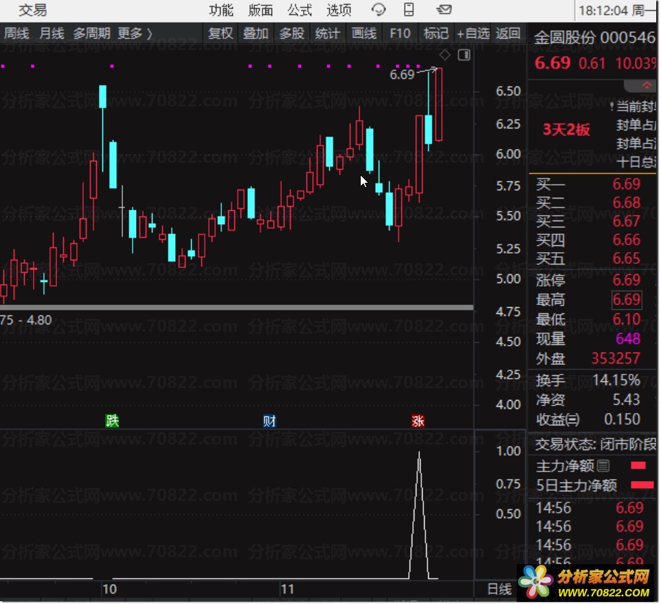
Task: Open F10 company info
Action: point(400,33)
